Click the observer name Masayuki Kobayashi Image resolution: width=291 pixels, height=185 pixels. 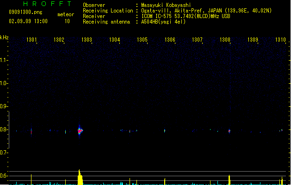[166, 5]
